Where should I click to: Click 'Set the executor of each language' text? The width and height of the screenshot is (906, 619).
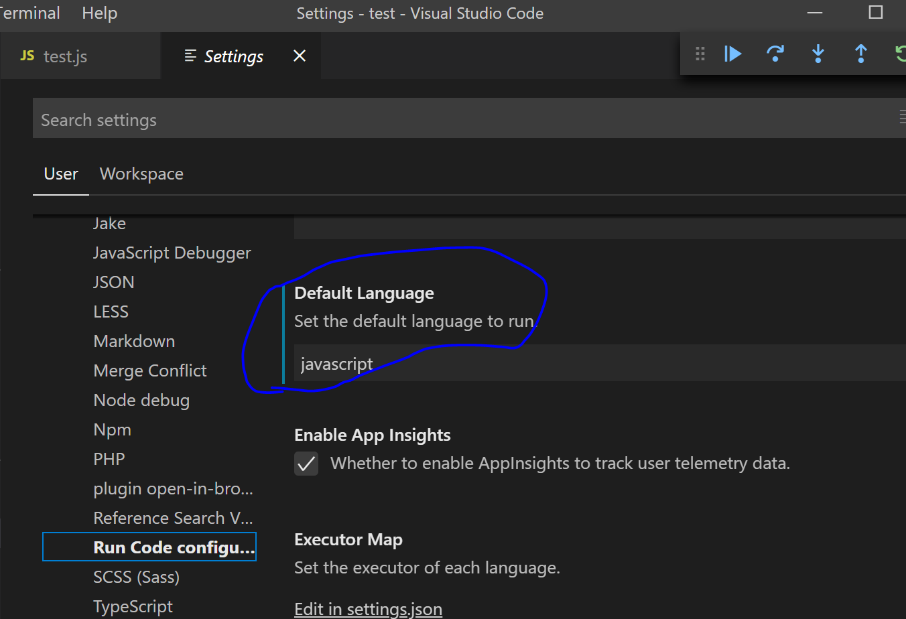coord(427,568)
